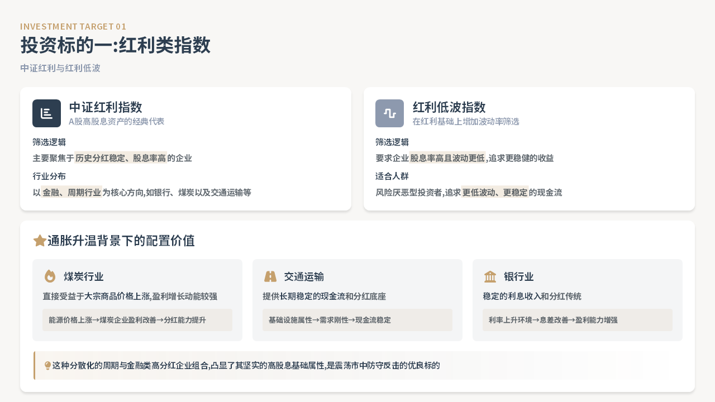Click the 中证红利指数 card heading
Viewport: 715px width, 402px height.
(106, 107)
